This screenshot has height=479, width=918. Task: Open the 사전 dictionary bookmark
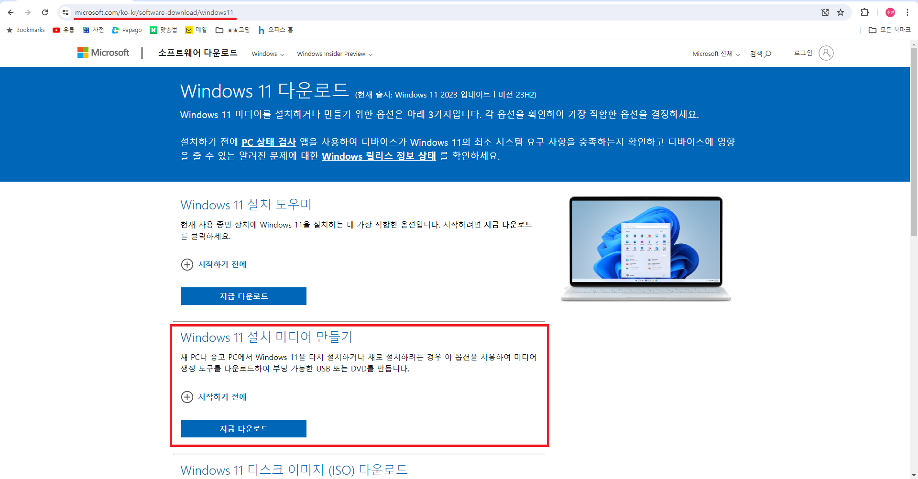point(93,30)
